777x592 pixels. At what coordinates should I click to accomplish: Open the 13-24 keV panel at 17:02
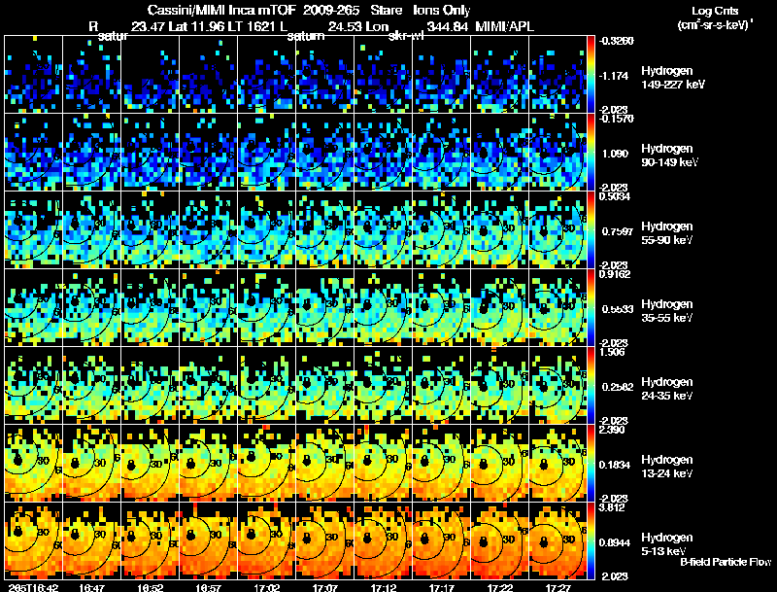(266, 464)
